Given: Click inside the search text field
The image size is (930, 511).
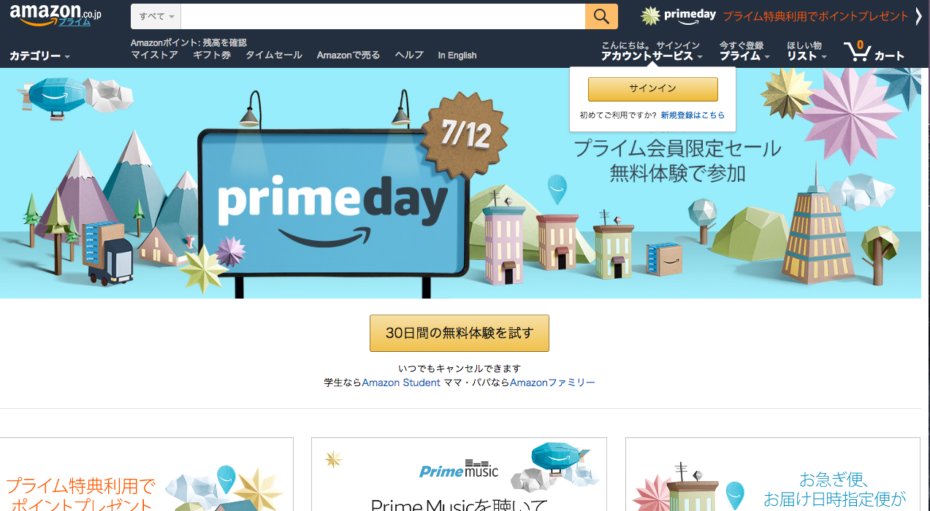Looking at the screenshot, I should pyautogui.click(x=383, y=16).
